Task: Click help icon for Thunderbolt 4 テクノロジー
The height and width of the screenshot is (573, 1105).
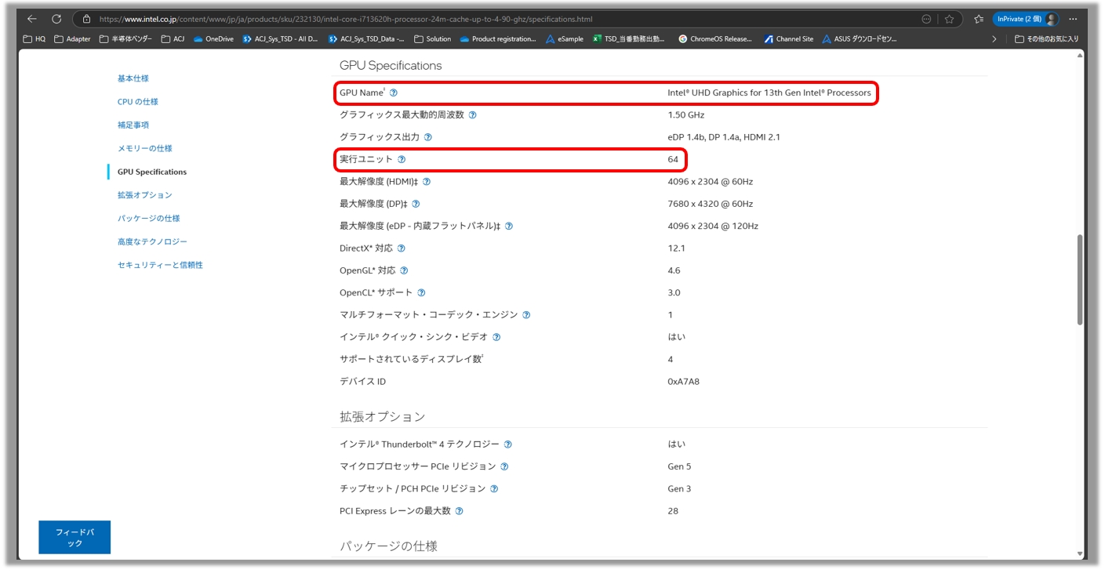Action: [508, 444]
